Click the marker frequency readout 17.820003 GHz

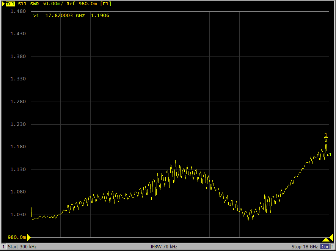pyautogui.click(x=65, y=16)
